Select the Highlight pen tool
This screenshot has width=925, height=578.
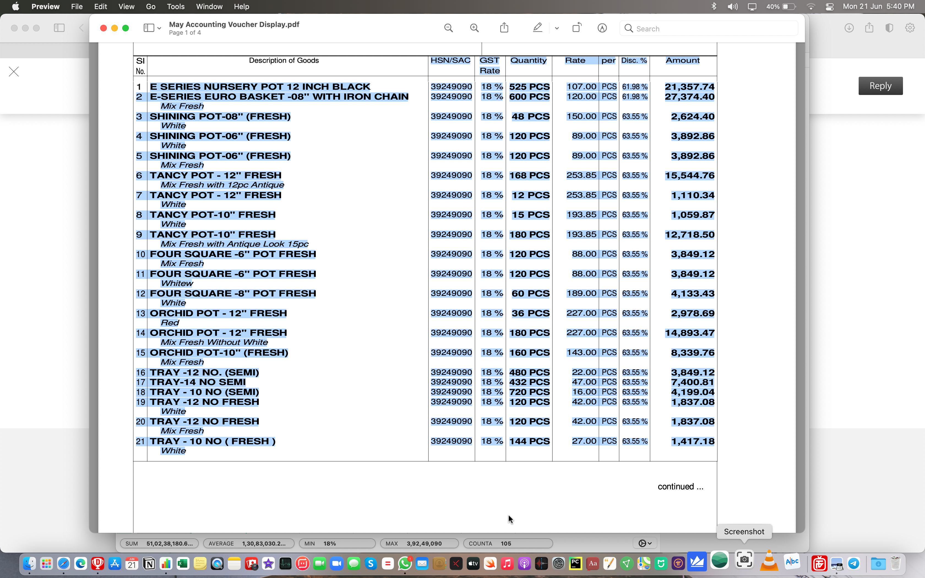click(x=537, y=28)
